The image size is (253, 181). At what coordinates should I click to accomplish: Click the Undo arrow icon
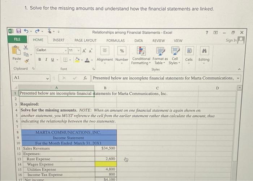26,31
